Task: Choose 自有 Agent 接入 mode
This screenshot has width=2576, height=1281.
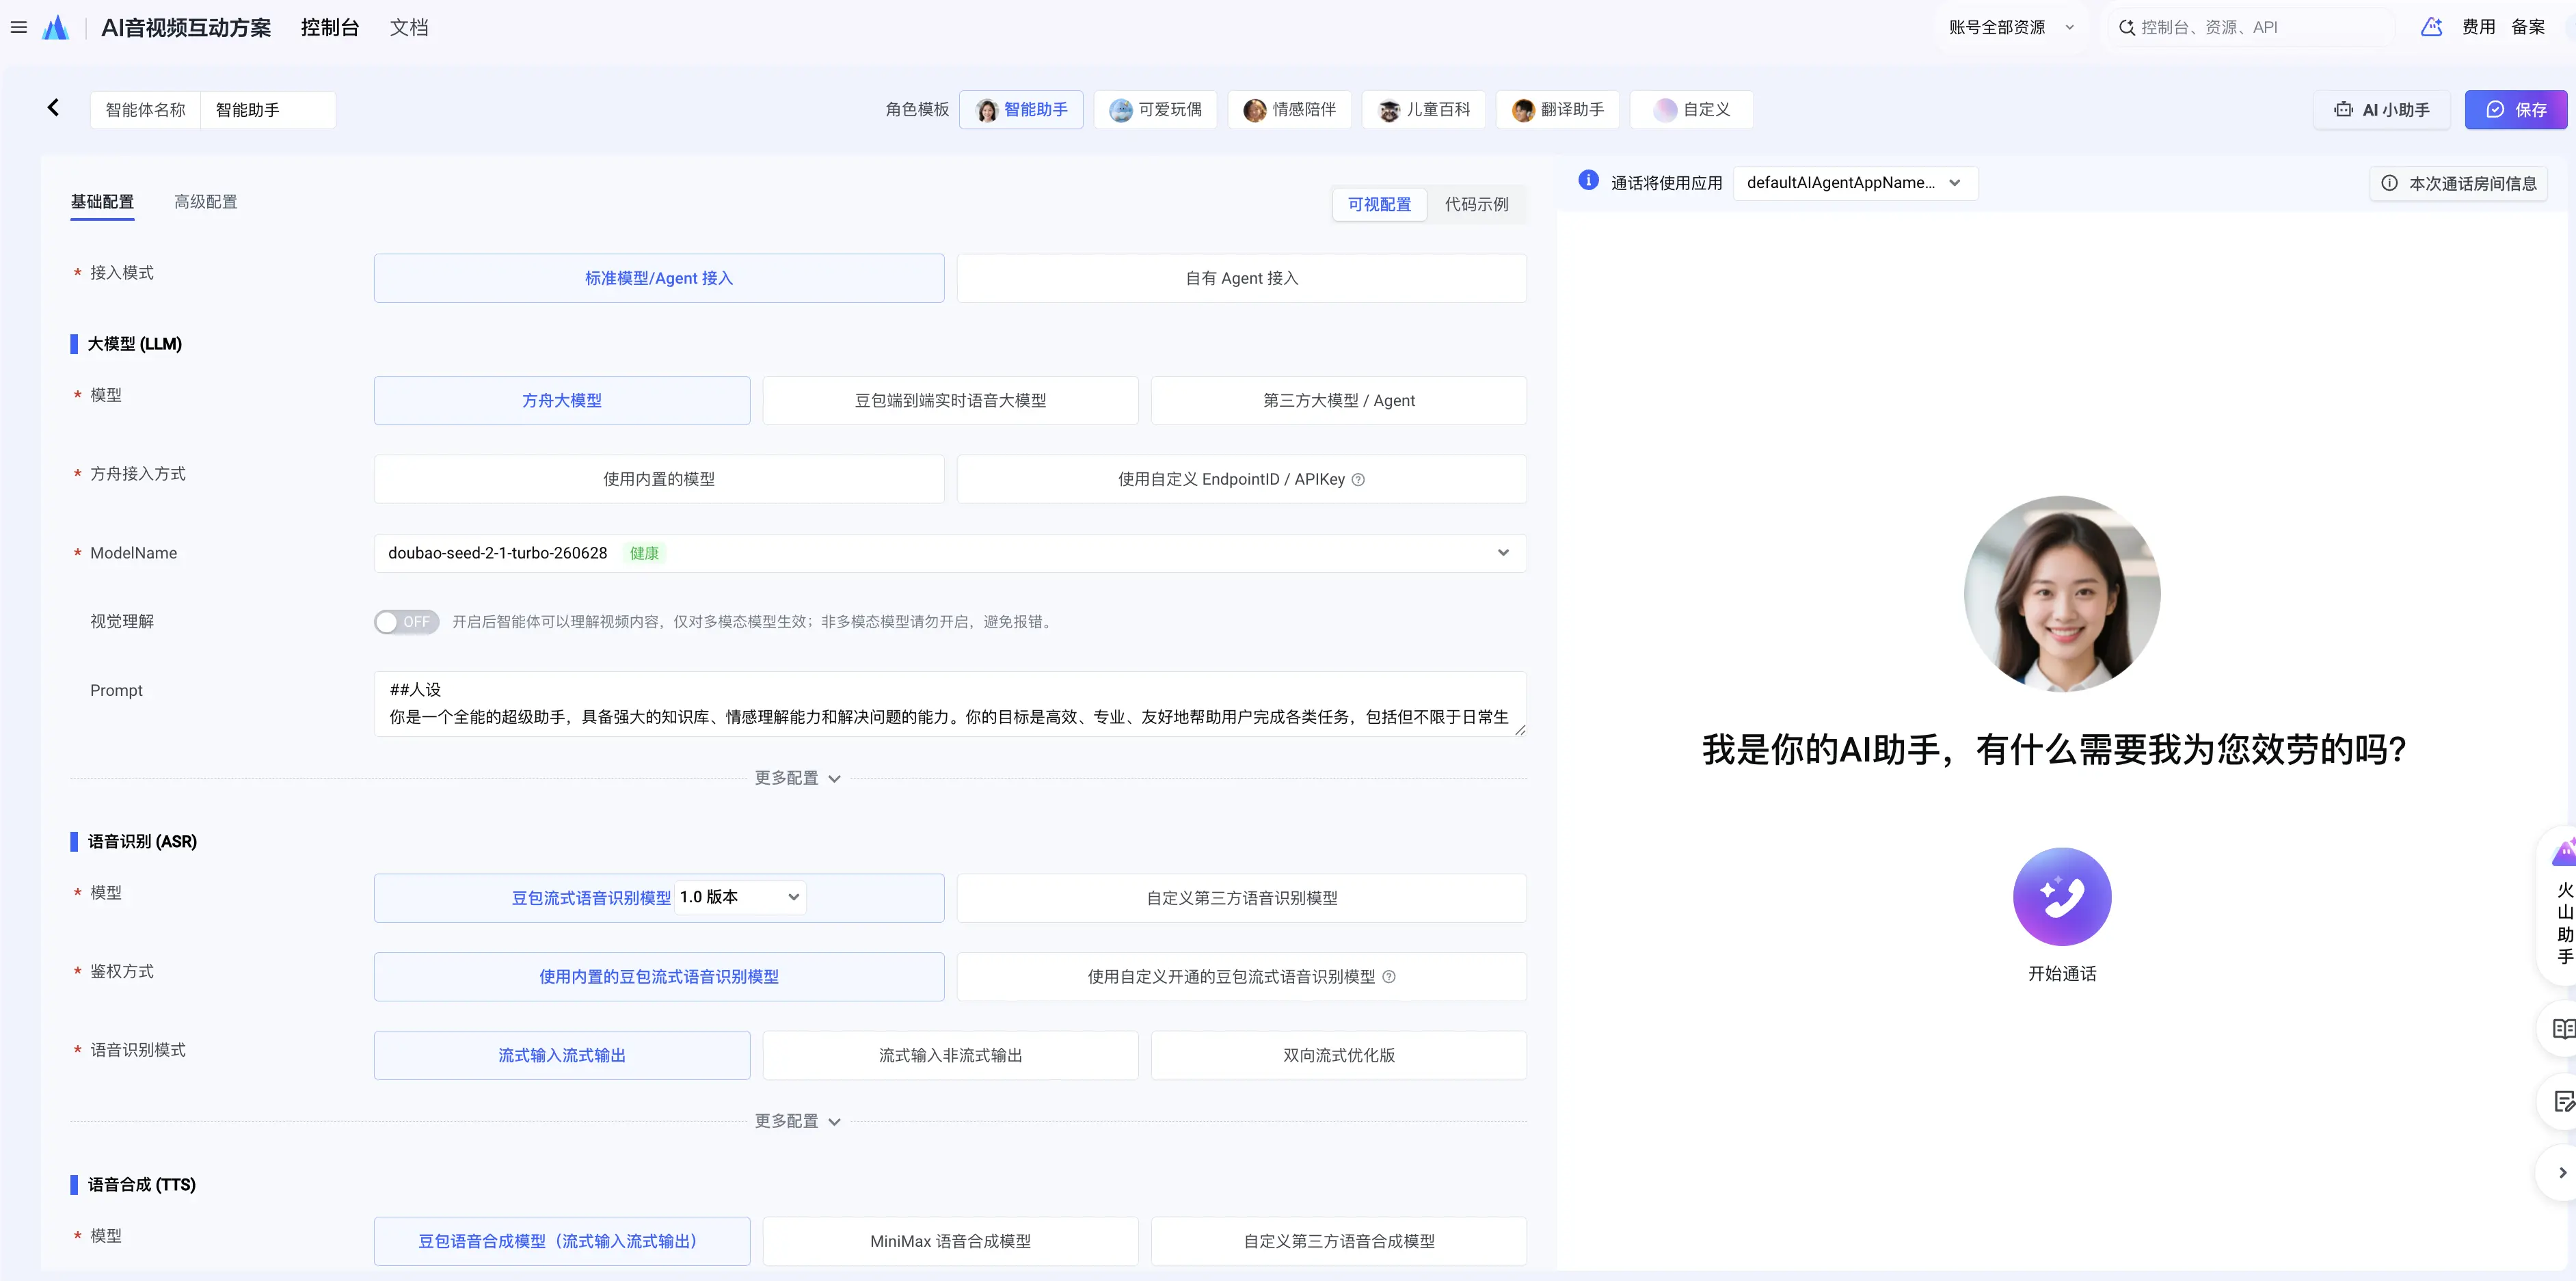Action: pos(1241,278)
